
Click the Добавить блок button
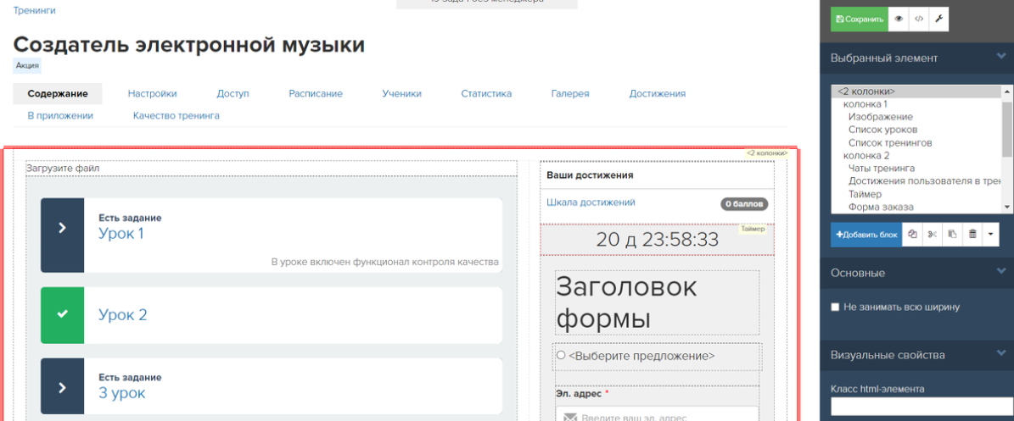[866, 235]
